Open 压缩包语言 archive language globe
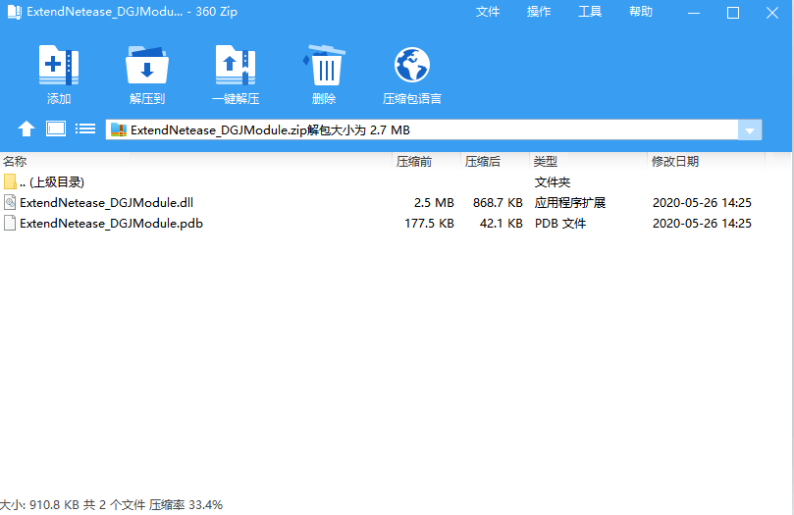The height and width of the screenshot is (515, 794). click(412, 65)
